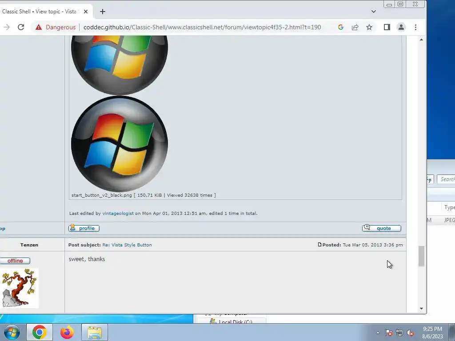Click the Last edited by line text
The image size is (455, 341).
tap(164, 214)
